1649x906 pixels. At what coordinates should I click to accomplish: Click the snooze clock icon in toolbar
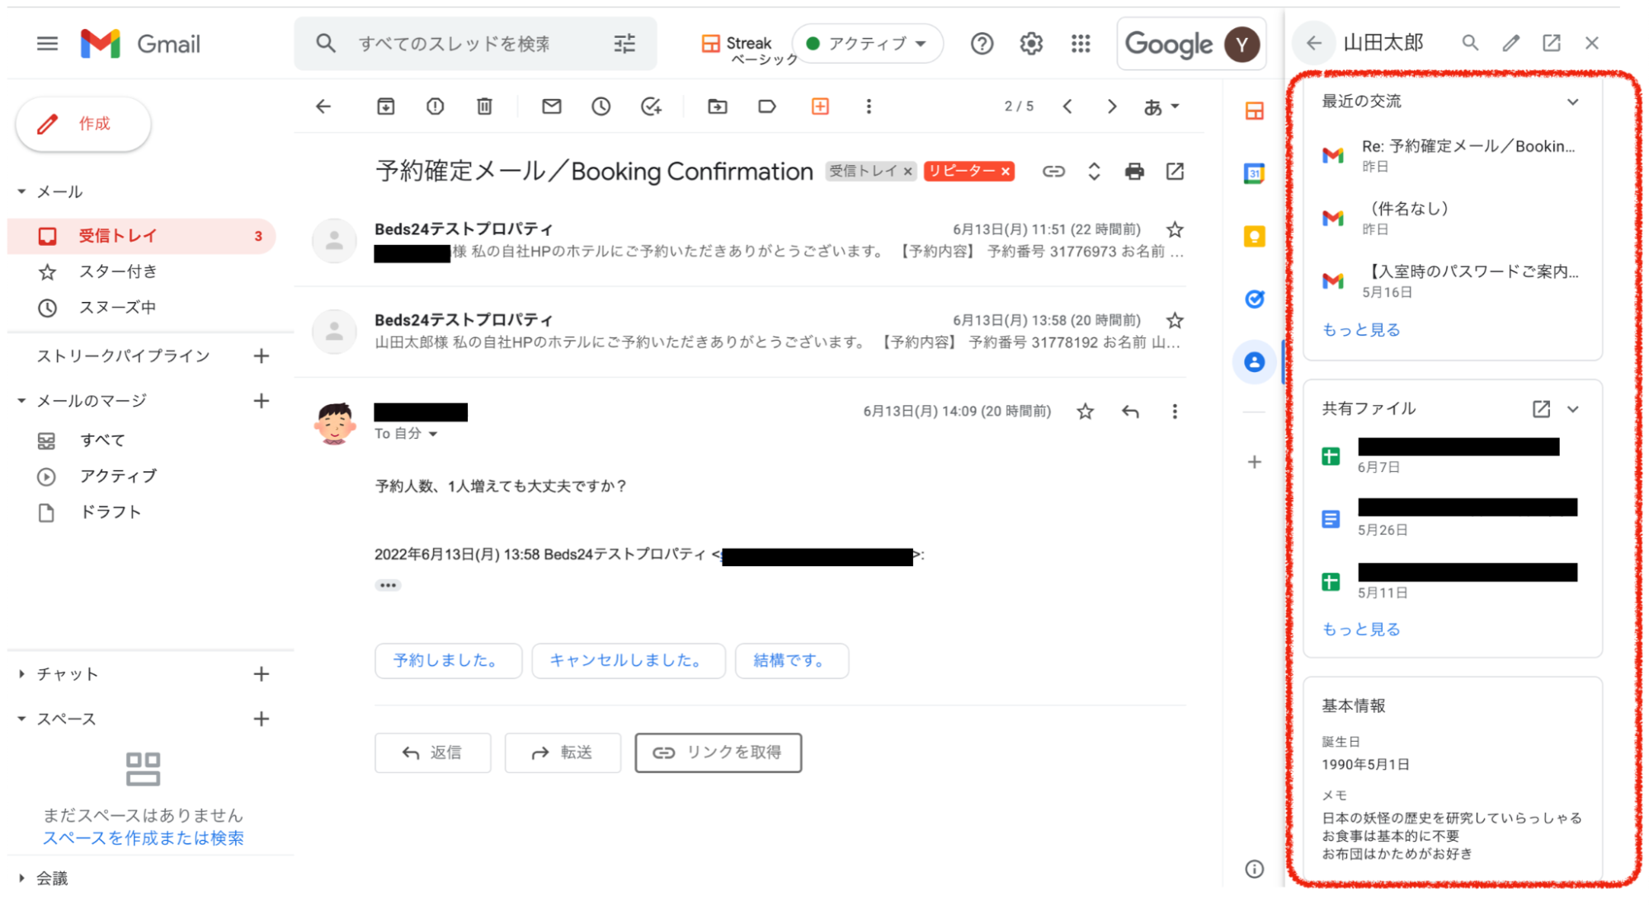click(x=601, y=106)
